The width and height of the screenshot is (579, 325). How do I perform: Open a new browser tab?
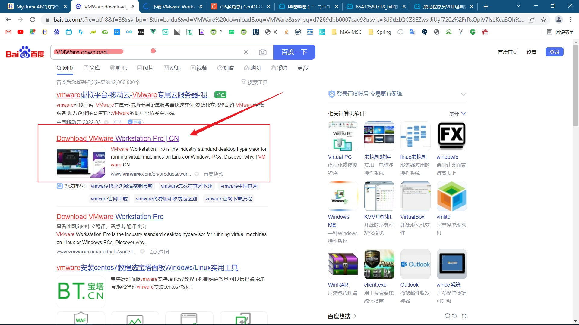tap(486, 6)
